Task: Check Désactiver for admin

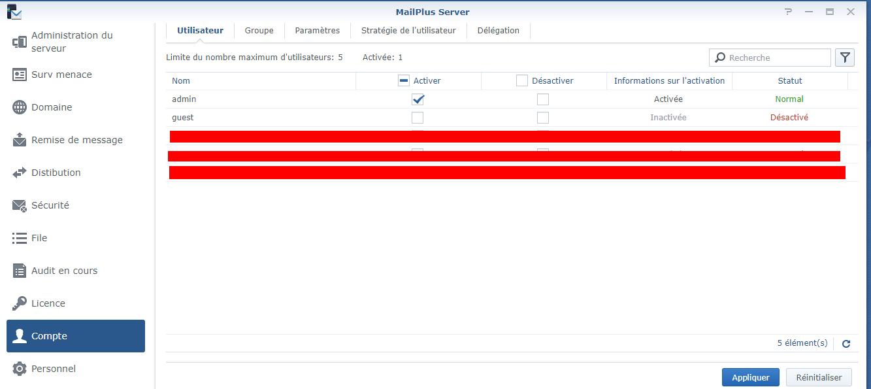Action: click(x=542, y=99)
